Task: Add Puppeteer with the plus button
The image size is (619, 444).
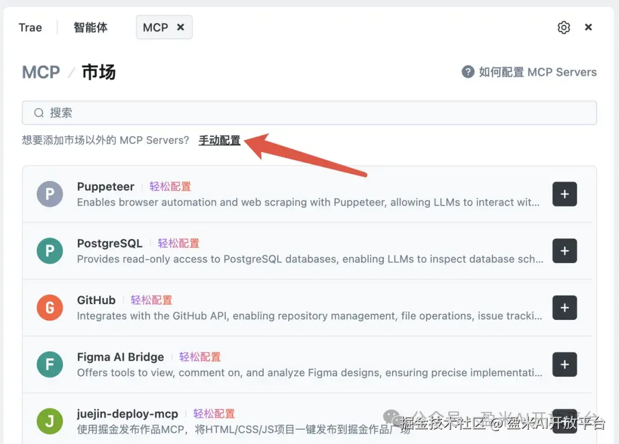Action: [565, 194]
